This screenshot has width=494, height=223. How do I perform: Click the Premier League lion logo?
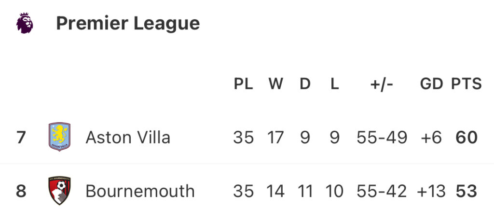[x=25, y=23]
